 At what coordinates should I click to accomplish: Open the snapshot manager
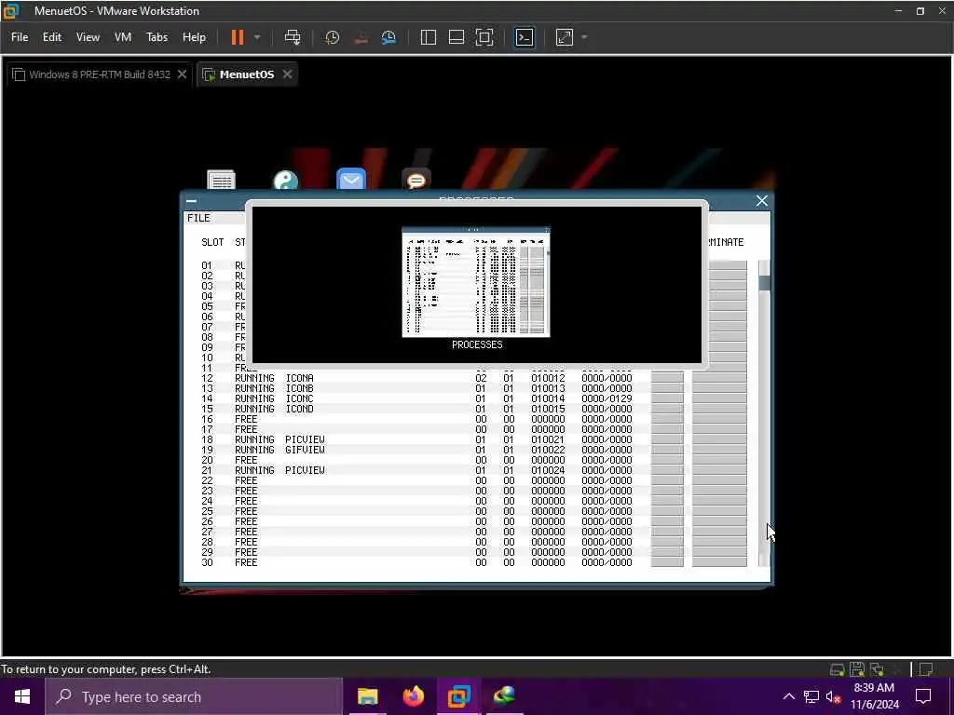pos(388,37)
